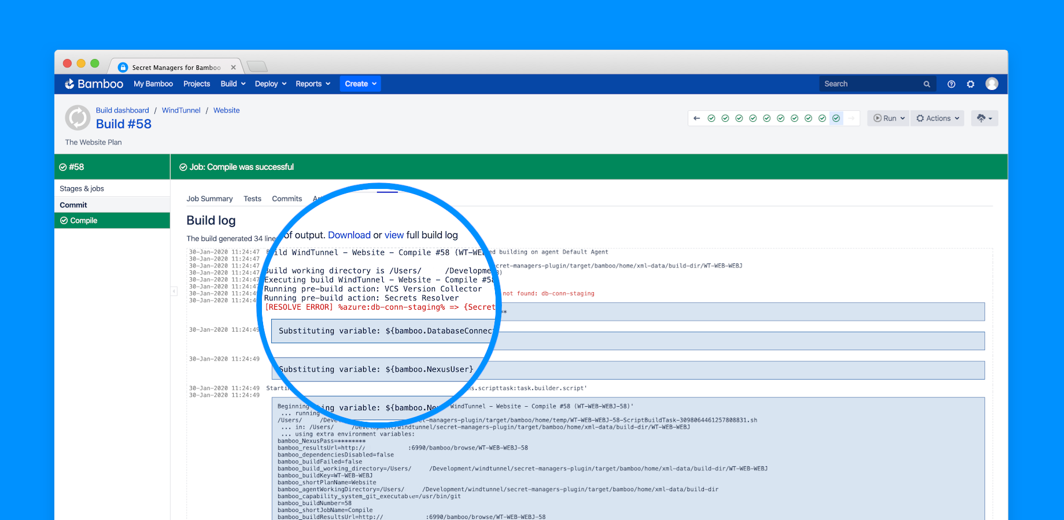Click the red 'not found: db-conn-staging' error text
Image resolution: width=1064 pixels, height=520 pixels.
click(x=549, y=294)
